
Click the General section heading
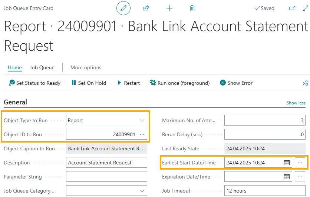point(16,102)
